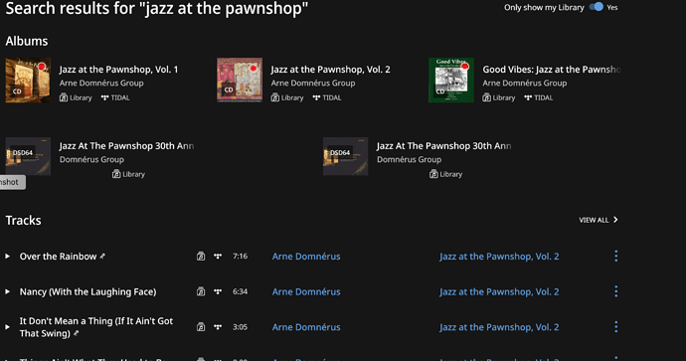Click TIDAL icon in Nancy track row
This screenshot has width=686, height=361.
[x=218, y=291]
